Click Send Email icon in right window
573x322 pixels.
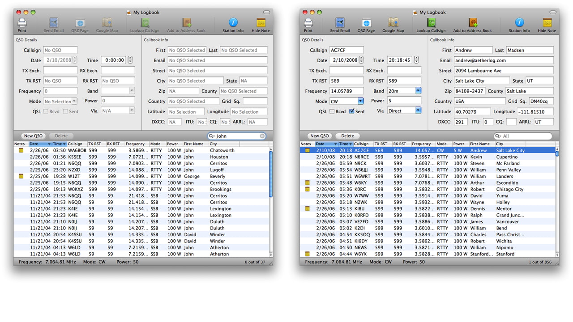[x=340, y=22]
